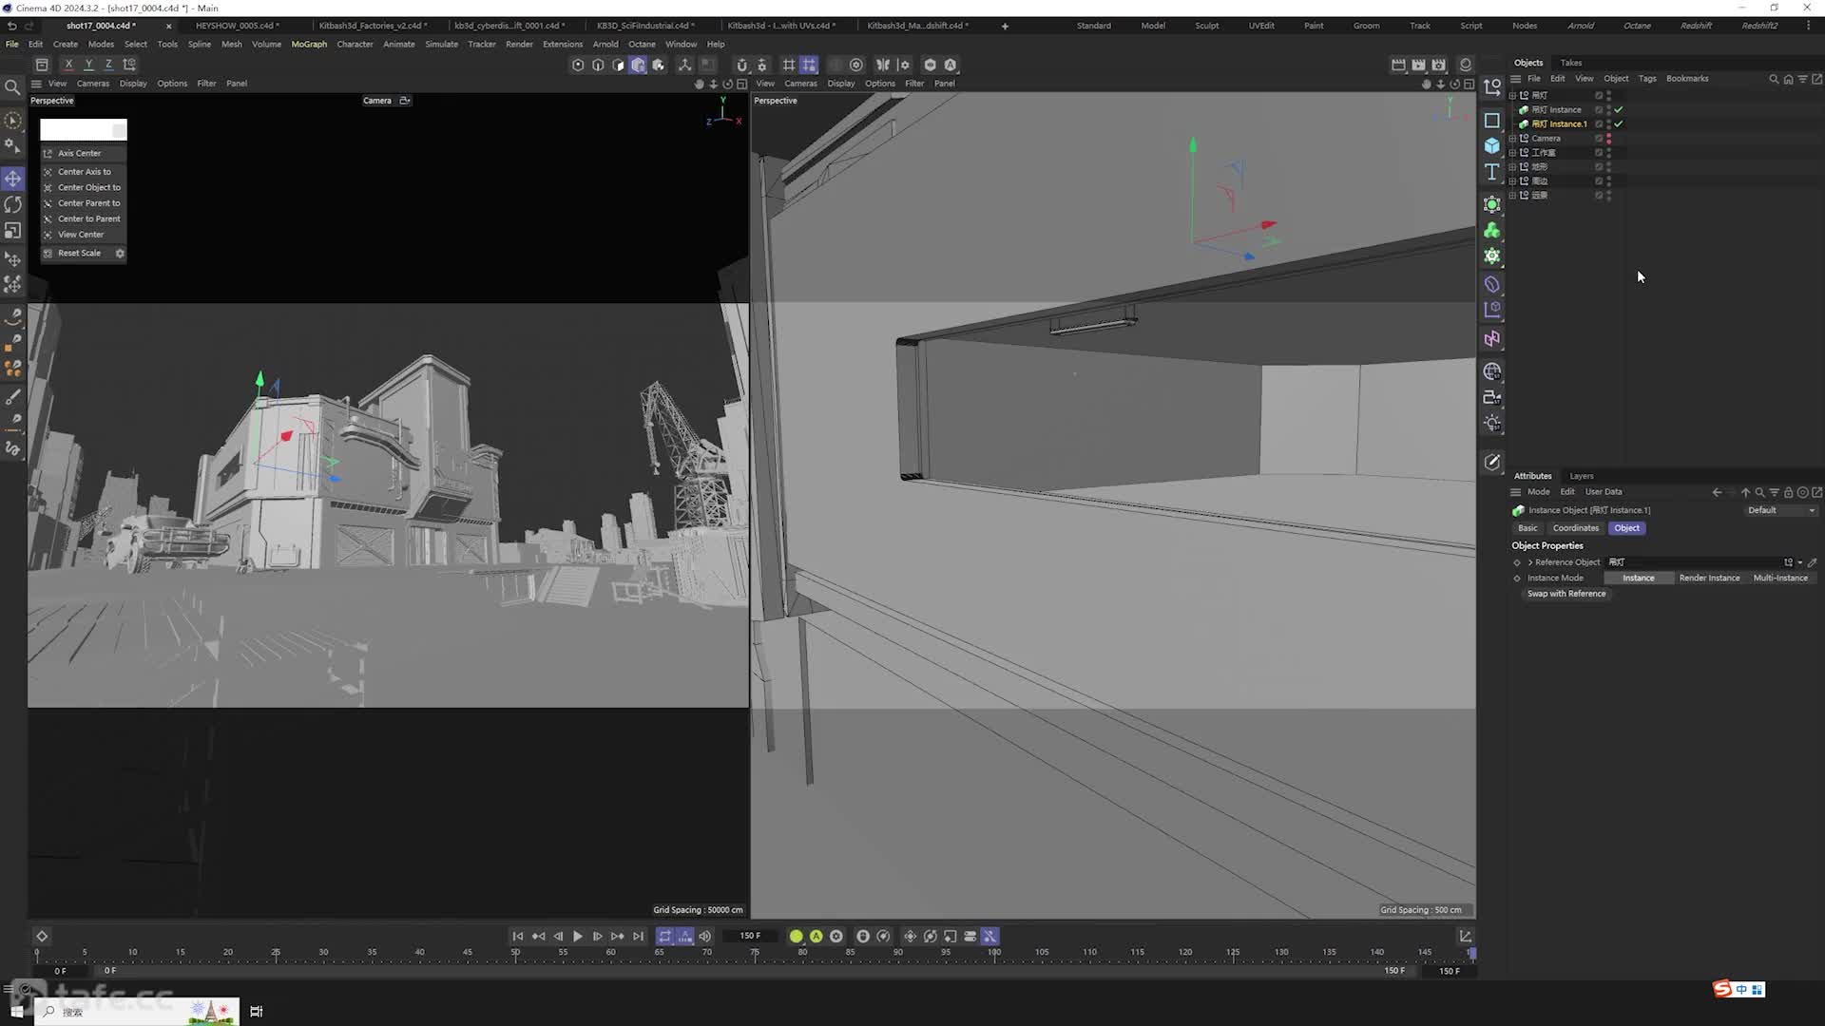Expand the 周边 group in Object Manager
1825x1026 pixels.
coord(1513,181)
